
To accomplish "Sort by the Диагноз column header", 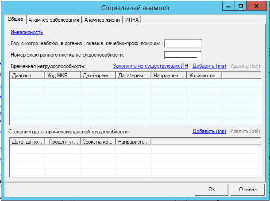I will [x=27, y=76].
